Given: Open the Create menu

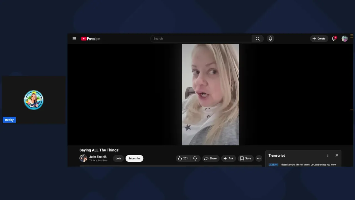Looking at the screenshot, I should 319,39.
